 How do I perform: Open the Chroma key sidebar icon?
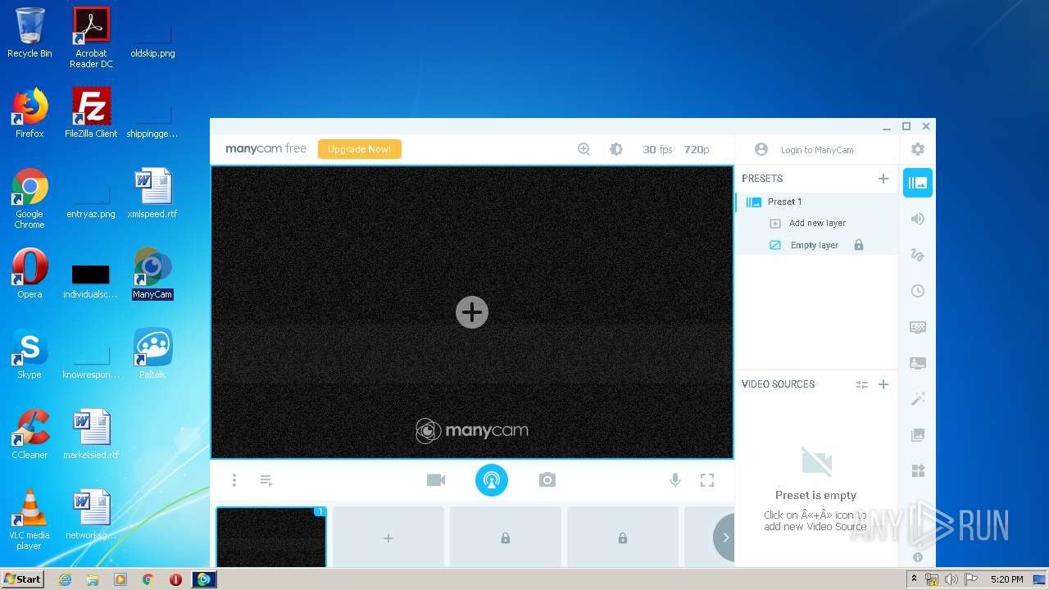coord(918,327)
